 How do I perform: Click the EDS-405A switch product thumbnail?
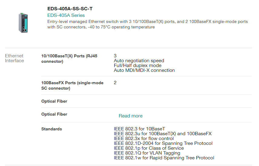pos(23,23)
